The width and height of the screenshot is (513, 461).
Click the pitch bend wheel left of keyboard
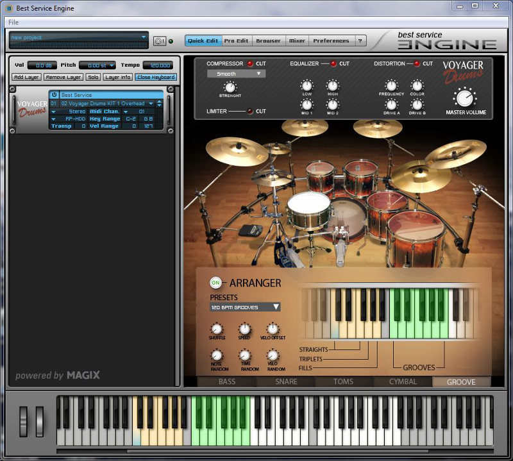pos(23,422)
